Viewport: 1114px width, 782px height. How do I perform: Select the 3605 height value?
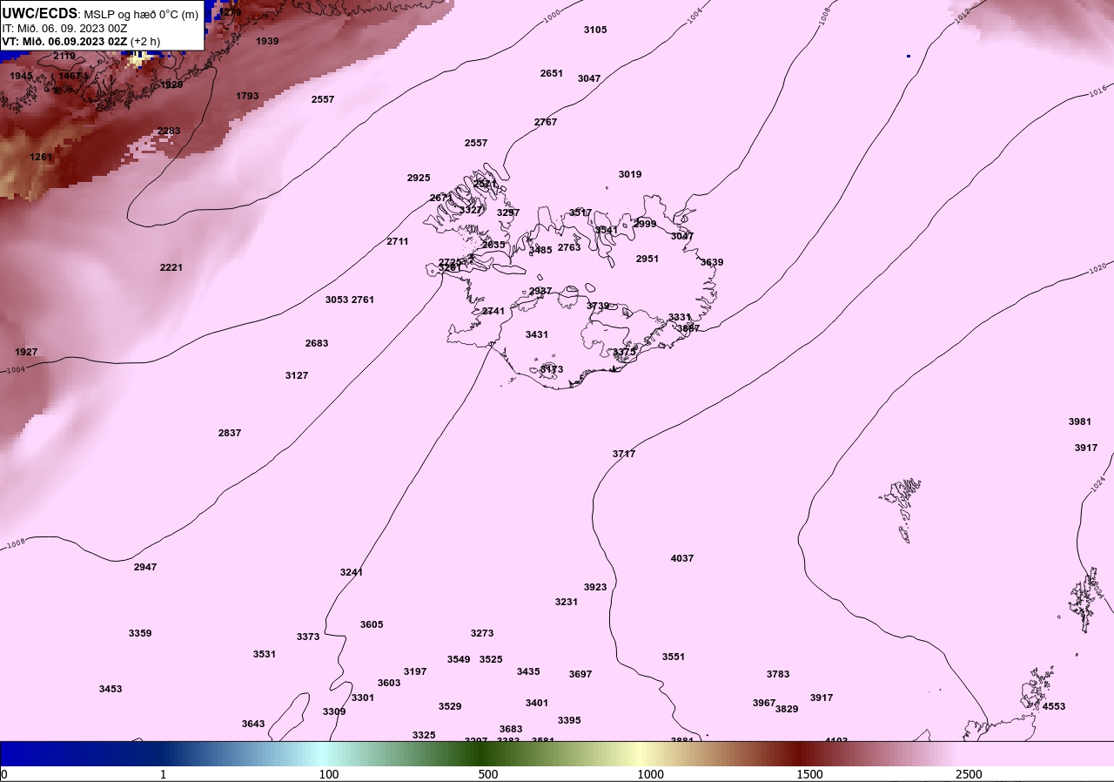372,624
